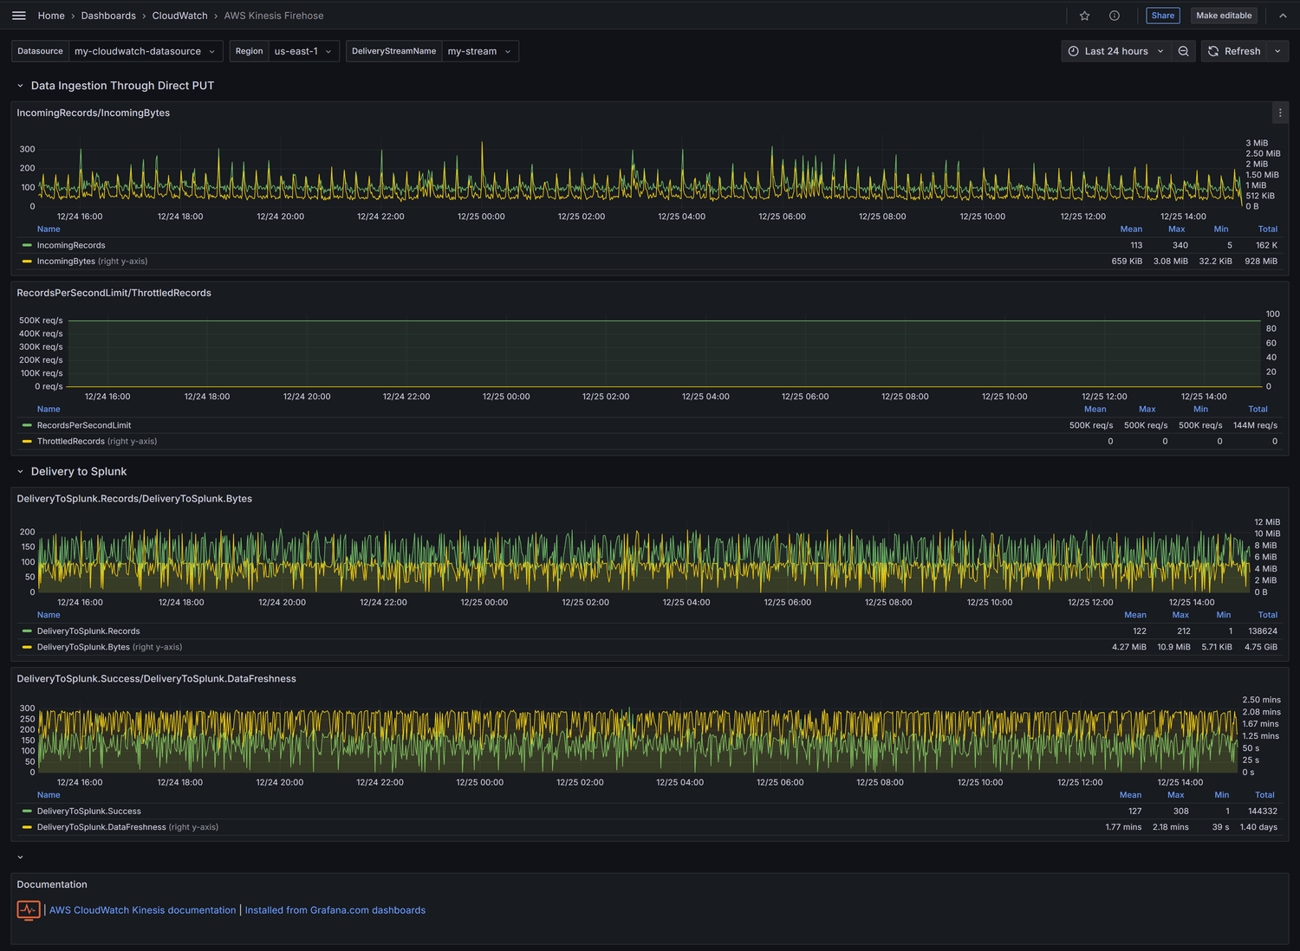Click the Refresh dashboard button
The image size is (1300, 951).
1234,51
